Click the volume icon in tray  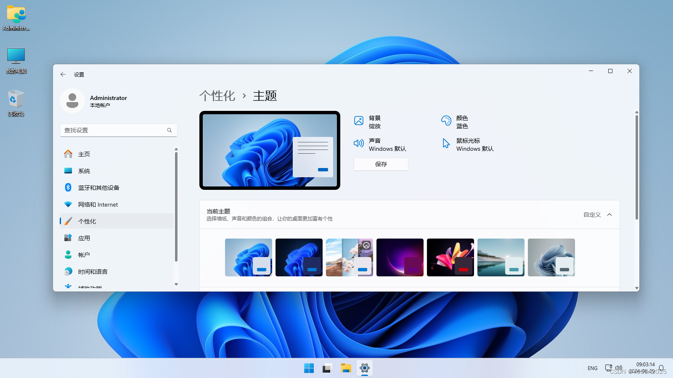619,368
